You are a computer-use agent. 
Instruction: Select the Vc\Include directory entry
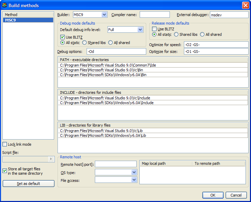pos(153,98)
